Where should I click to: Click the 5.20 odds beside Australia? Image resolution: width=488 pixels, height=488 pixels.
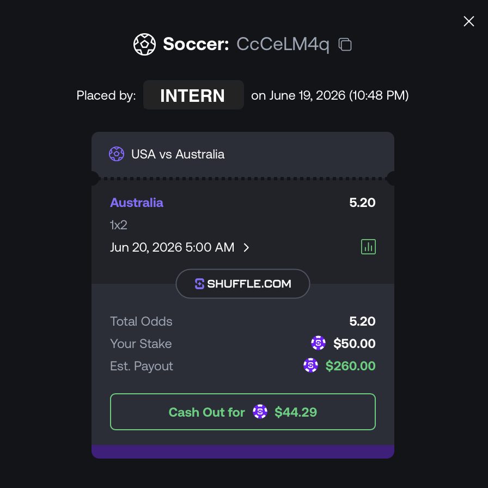pyautogui.click(x=362, y=203)
